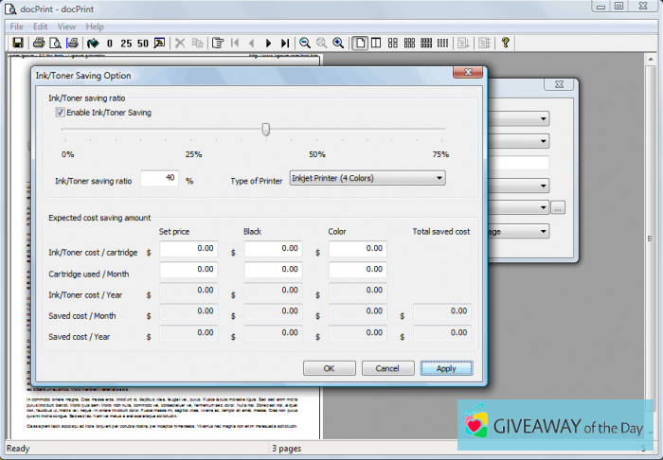This screenshot has height=460, width=663.
Task: Click the zoom out magnifier icon
Action: 305,43
